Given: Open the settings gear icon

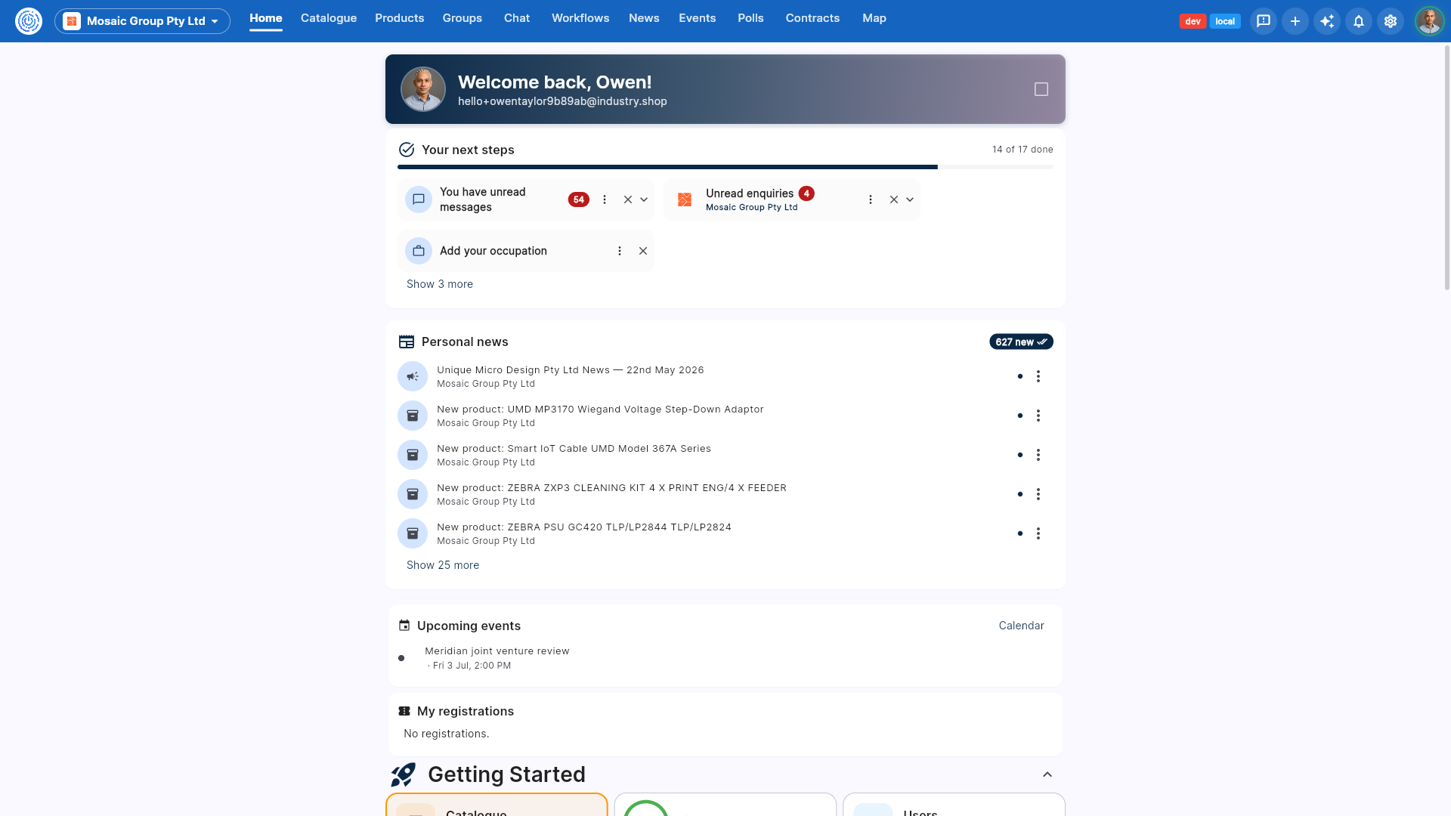Looking at the screenshot, I should [1391, 21].
